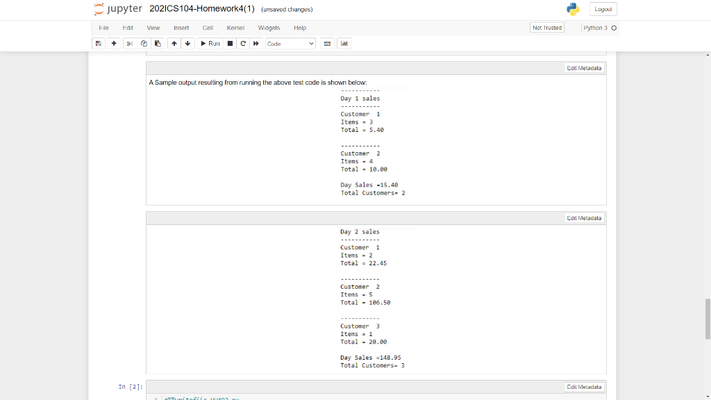
Task: Open the Kernel menu
Action: click(235, 28)
